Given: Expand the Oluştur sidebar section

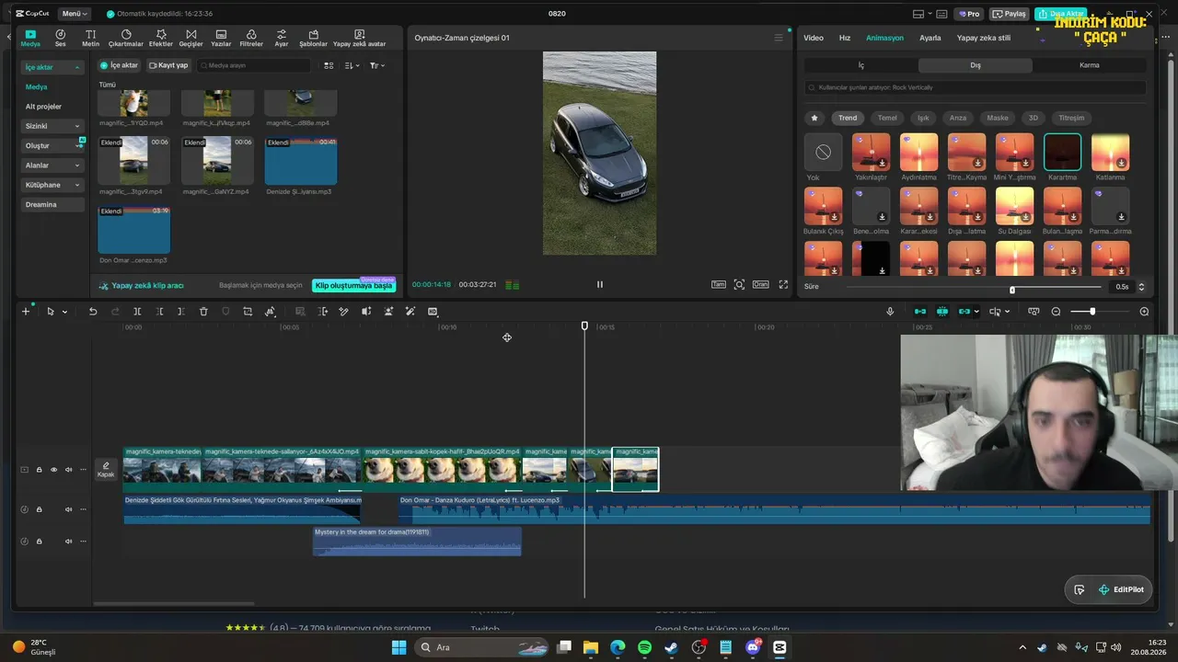Looking at the screenshot, I should tap(52, 145).
